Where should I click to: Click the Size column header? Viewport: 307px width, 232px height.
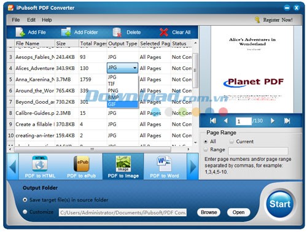tap(67, 44)
